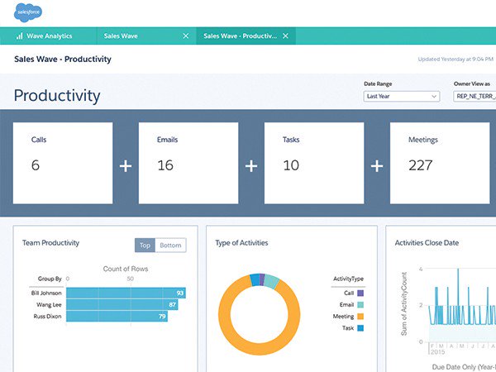Viewport: 496px width, 372px height.
Task: Click the blue Task legend swatch
Action: coord(360,328)
